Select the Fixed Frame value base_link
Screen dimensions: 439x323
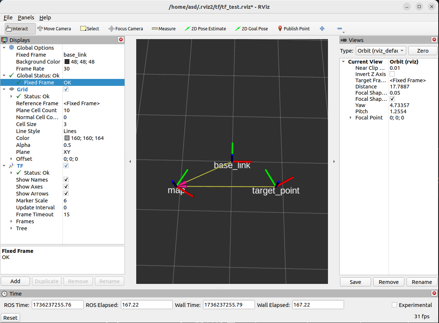tap(75, 54)
